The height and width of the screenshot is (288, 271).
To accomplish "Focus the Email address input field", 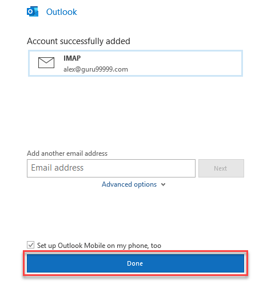I will (x=111, y=168).
